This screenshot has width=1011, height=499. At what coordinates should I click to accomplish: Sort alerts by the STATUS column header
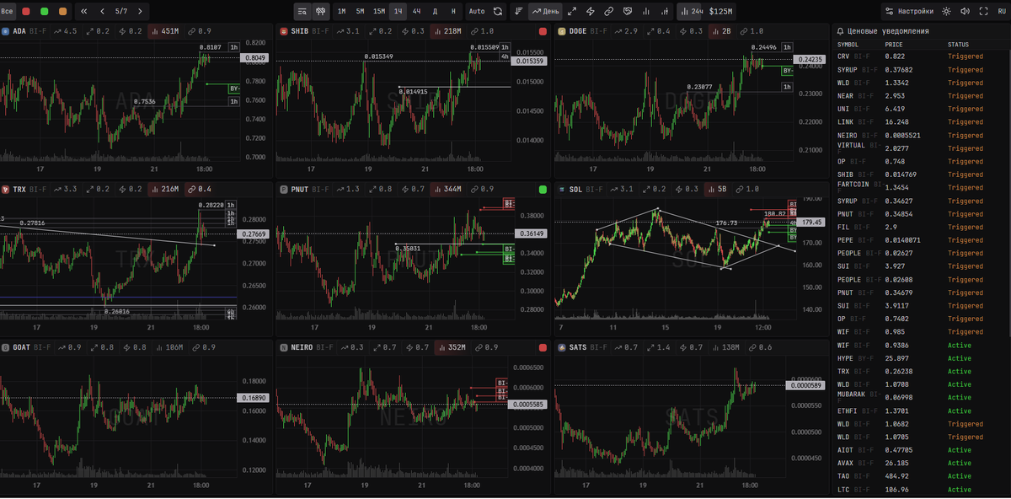pos(958,44)
